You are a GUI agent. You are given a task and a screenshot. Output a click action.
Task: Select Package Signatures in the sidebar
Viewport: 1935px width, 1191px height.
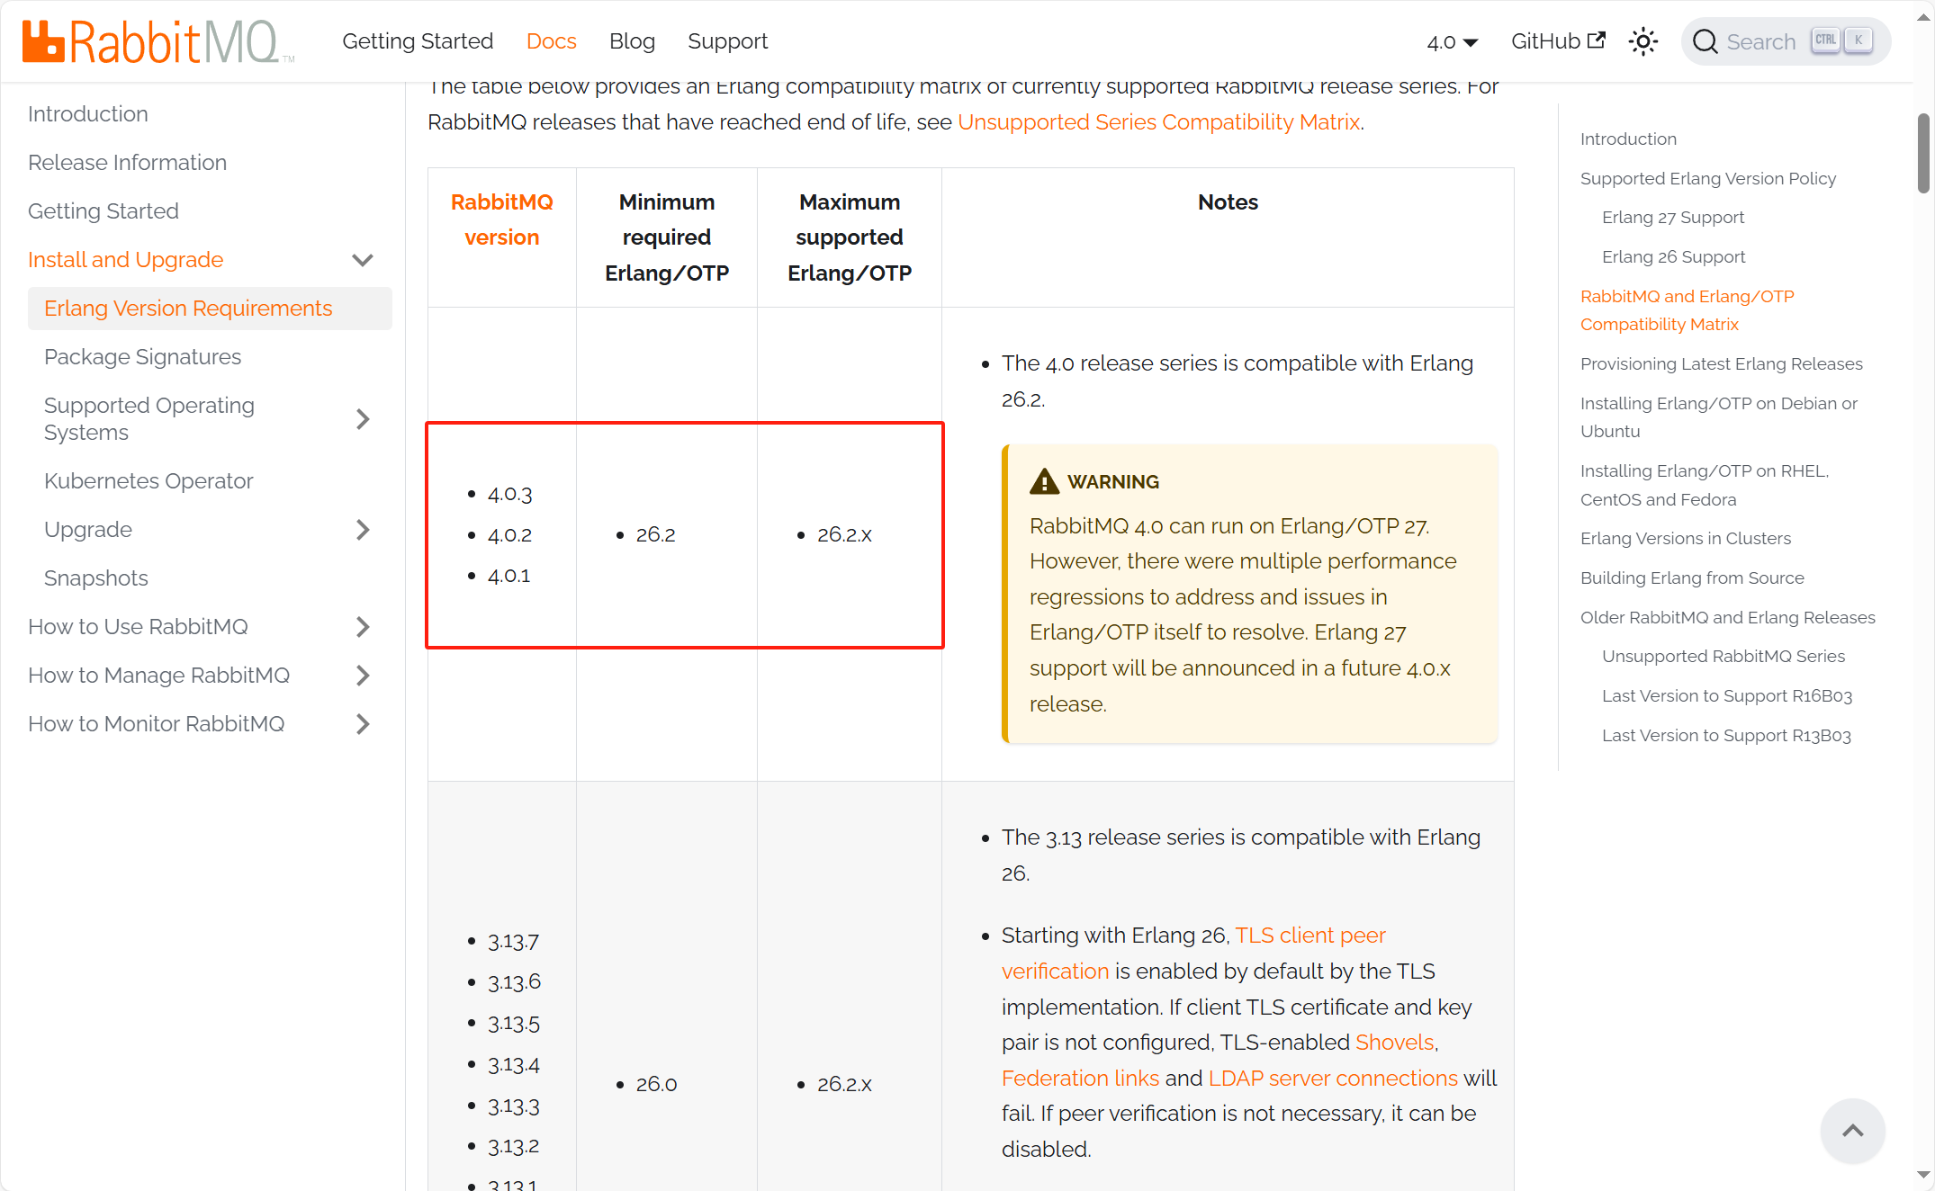[142, 357]
